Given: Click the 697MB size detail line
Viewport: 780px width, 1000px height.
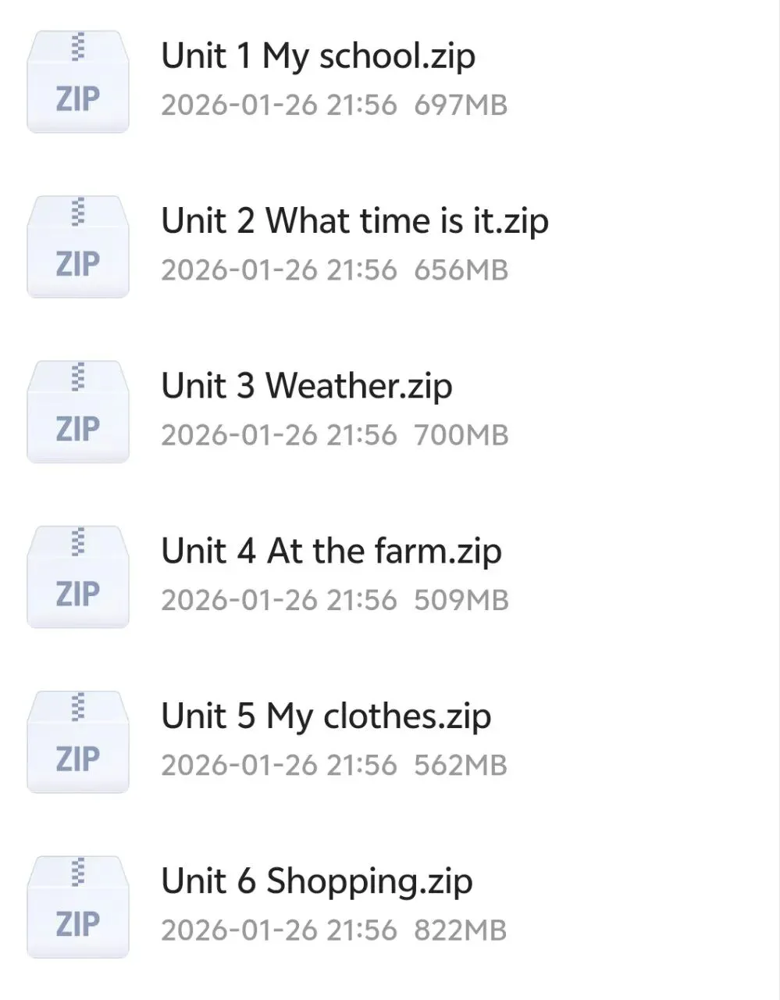Looking at the screenshot, I should click(x=334, y=105).
